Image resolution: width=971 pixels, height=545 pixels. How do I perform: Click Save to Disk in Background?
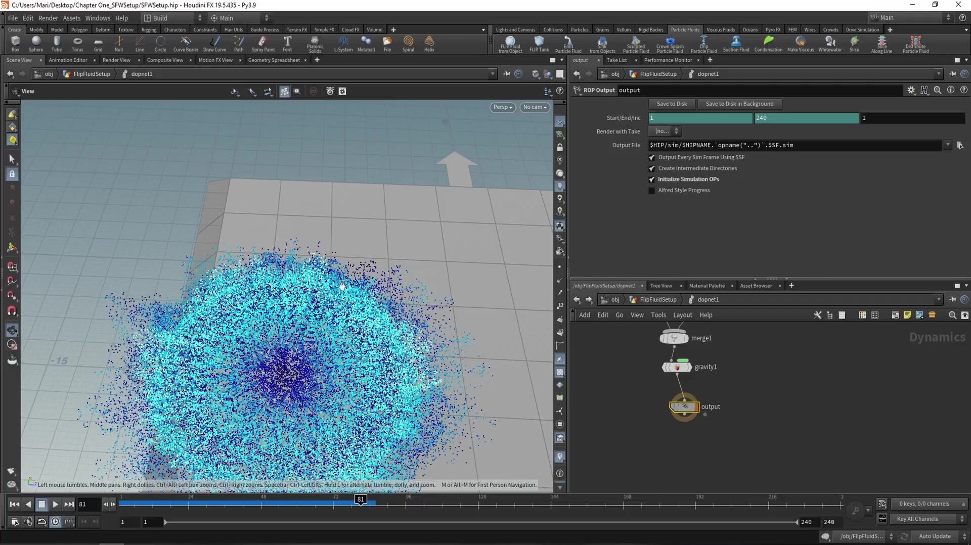739,104
